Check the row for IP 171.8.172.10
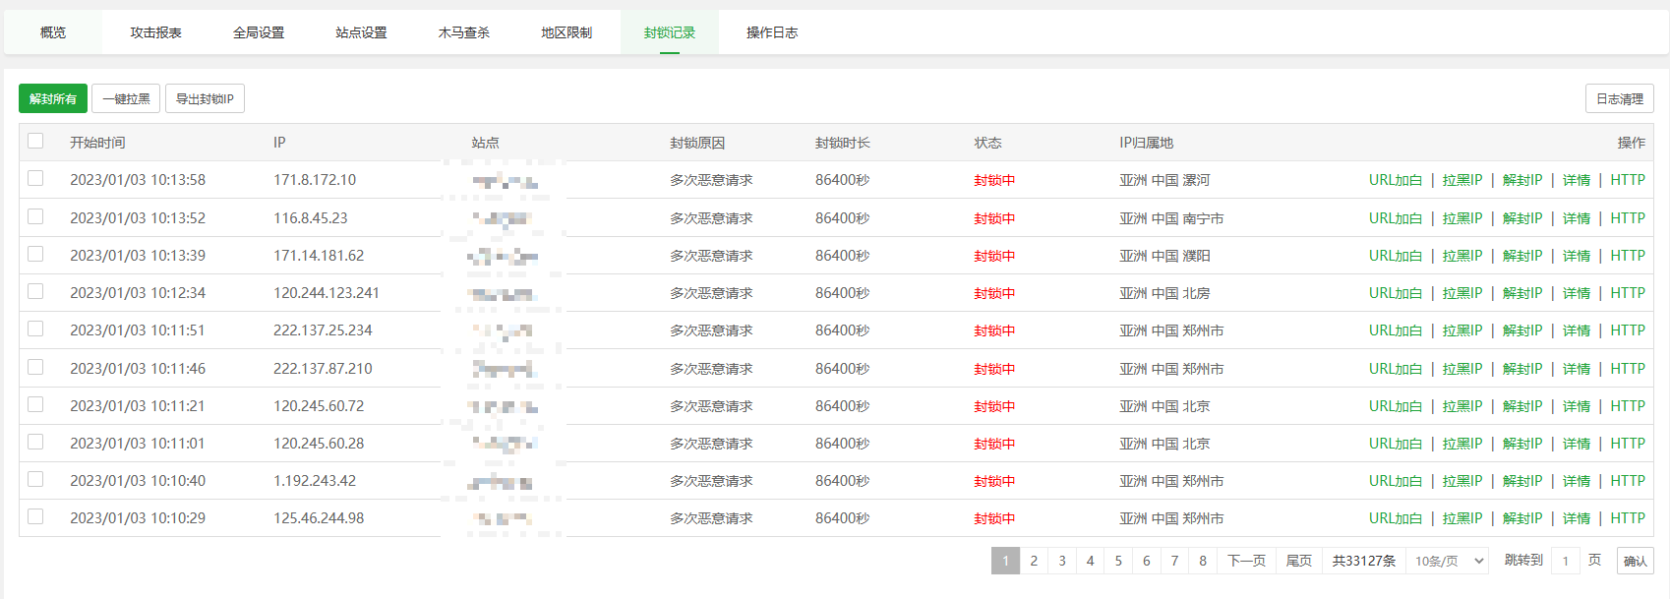1670x599 pixels. pos(35,178)
